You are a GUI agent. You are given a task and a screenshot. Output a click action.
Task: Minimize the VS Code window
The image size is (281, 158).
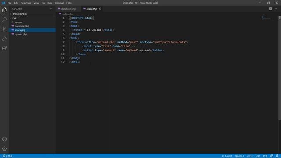260,3
